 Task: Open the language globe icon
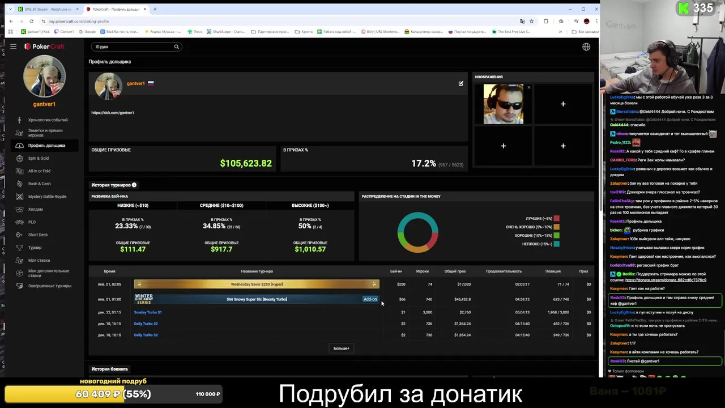pyautogui.click(x=586, y=46)
